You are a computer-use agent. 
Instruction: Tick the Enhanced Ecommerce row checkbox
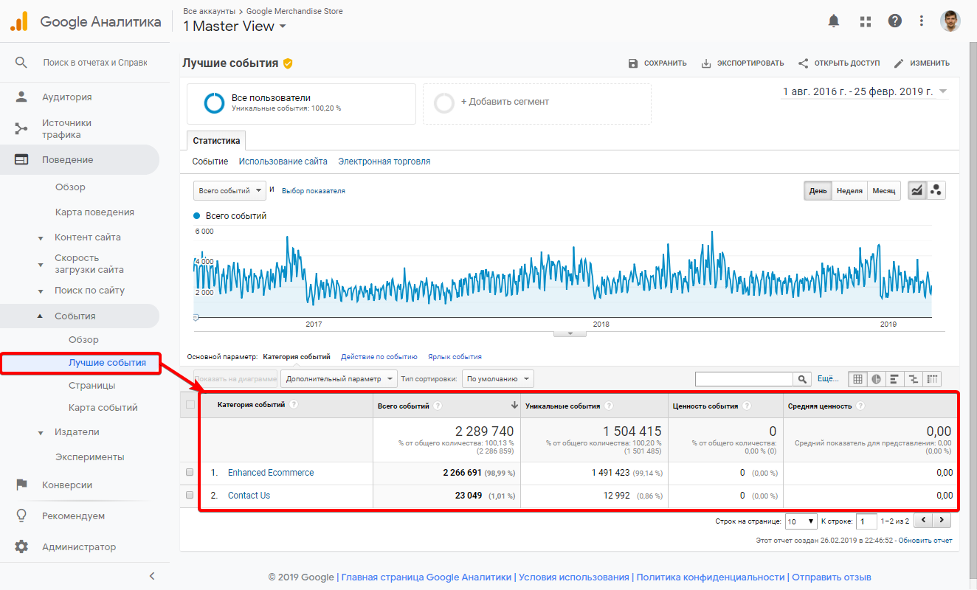(x=190, y=473)
